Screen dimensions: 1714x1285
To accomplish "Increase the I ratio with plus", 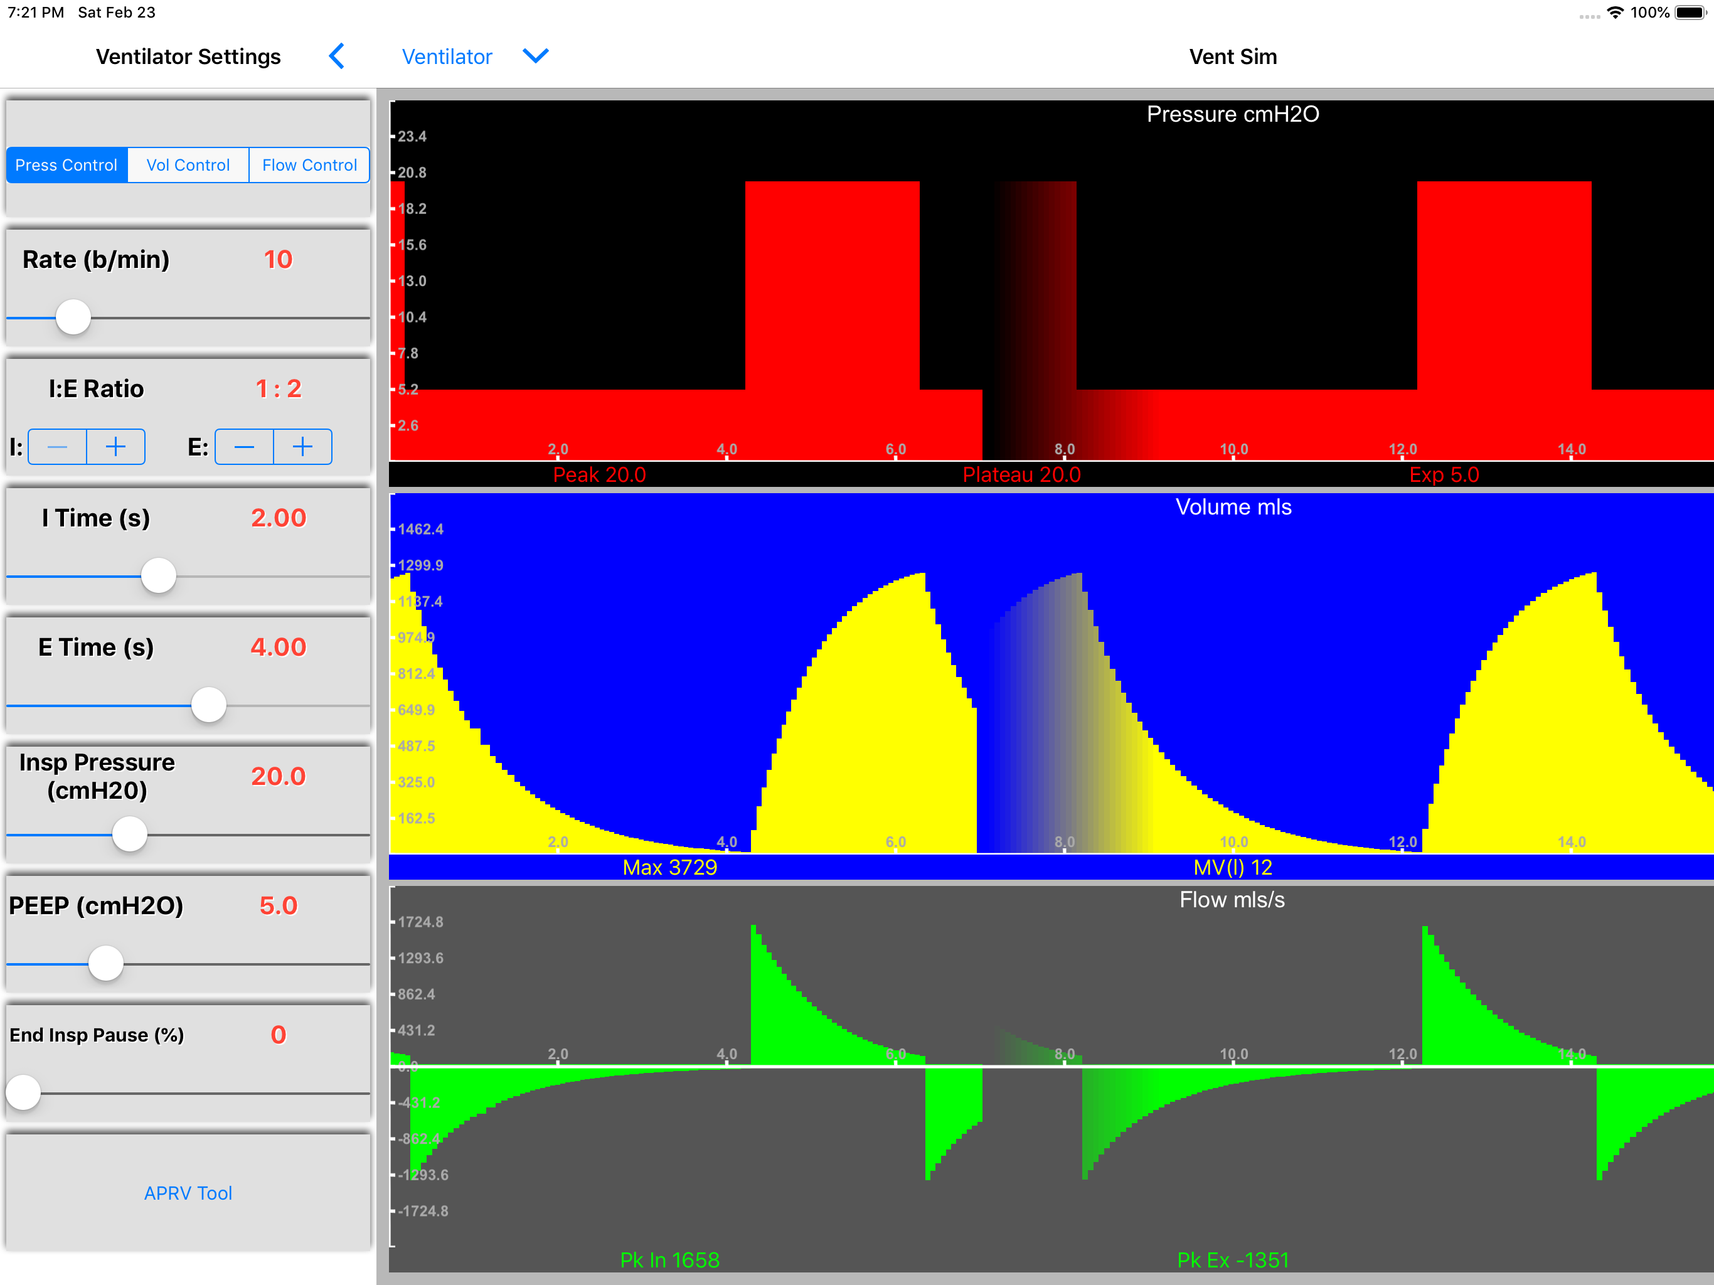I will (x=115, y=447).
